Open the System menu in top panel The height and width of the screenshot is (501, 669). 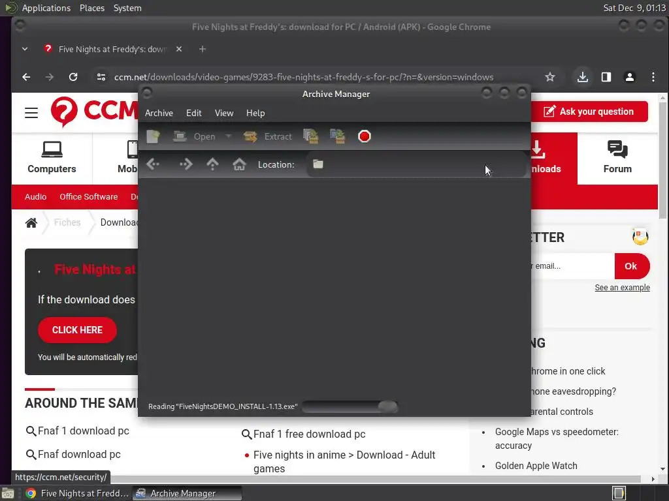point(127,8)
